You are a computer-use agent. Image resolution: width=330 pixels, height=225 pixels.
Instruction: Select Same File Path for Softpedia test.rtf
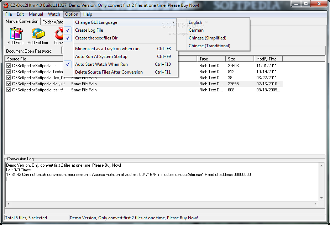(x=84, y=90)
